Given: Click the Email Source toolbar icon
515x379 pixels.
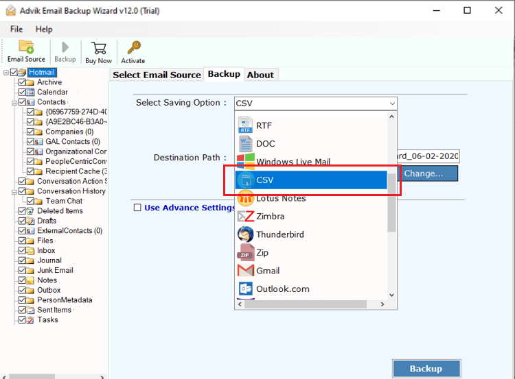Looking at the screenshot, I should (x=26, y=47).
